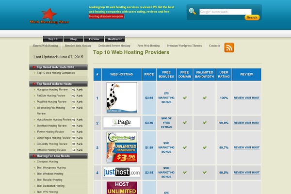
Task: Click the $3.65 price cell
Action: coord(149,98)
